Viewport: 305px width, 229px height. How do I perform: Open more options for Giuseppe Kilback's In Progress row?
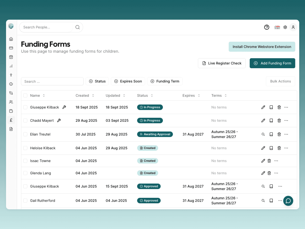tap(286, 107)
